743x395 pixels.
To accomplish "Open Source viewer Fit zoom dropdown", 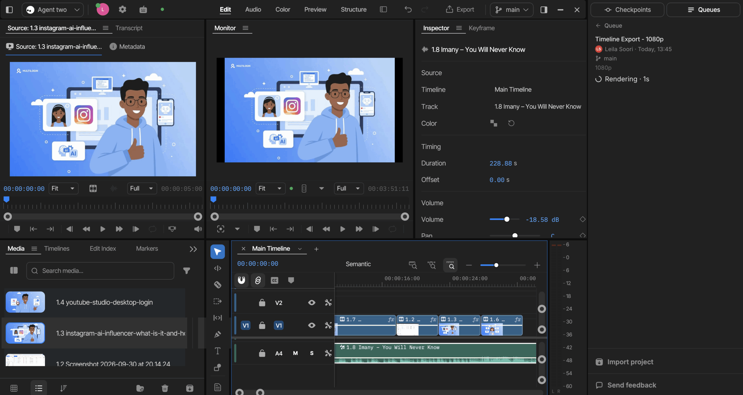I will 63,189.
